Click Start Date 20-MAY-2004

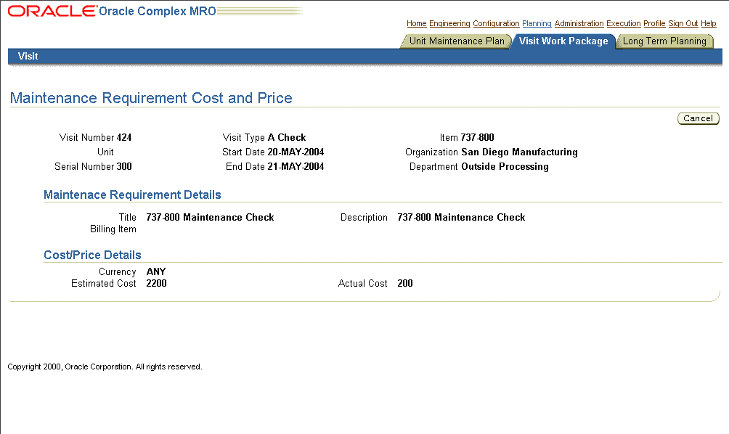click(x=296, y=152)
